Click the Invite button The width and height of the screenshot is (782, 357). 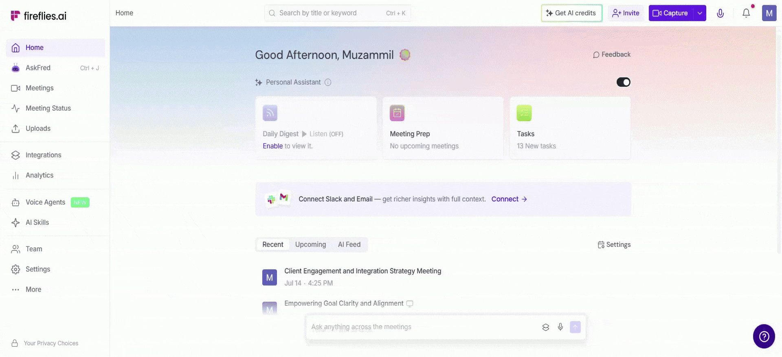click(626, 13)
